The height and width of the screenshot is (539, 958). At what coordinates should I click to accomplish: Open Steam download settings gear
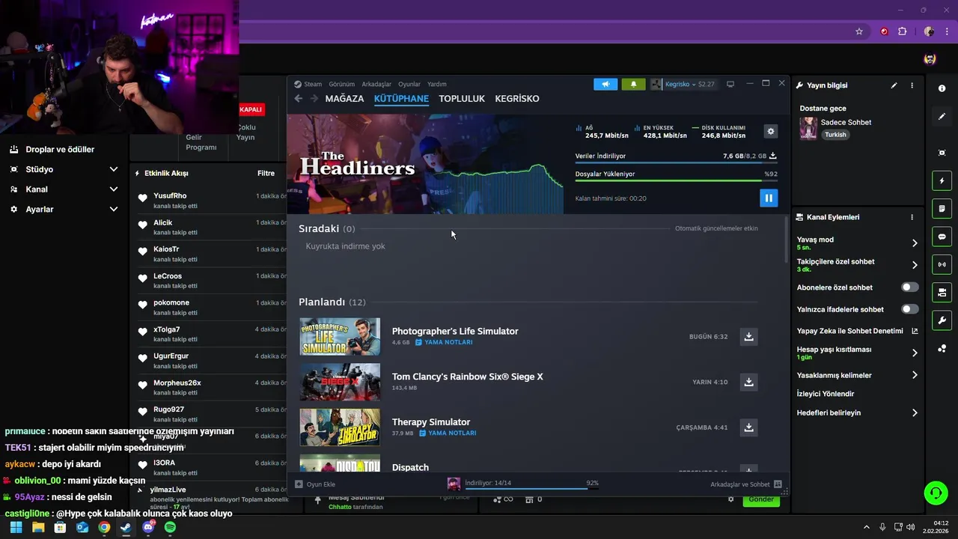point(770,131)
